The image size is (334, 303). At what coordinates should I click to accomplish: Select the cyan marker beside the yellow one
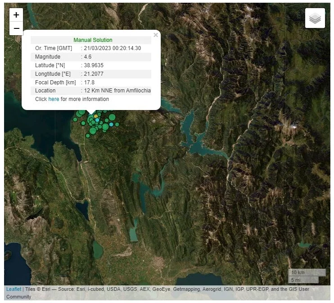tap(97, 120)
